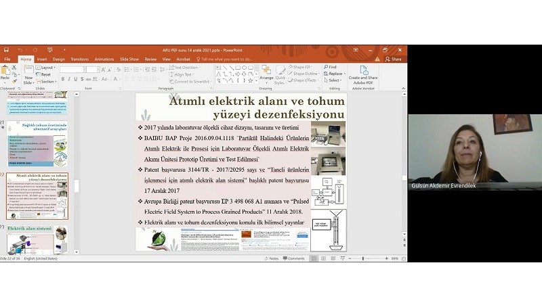Cut selection with the scissors icon

click(x=14, y=67)
